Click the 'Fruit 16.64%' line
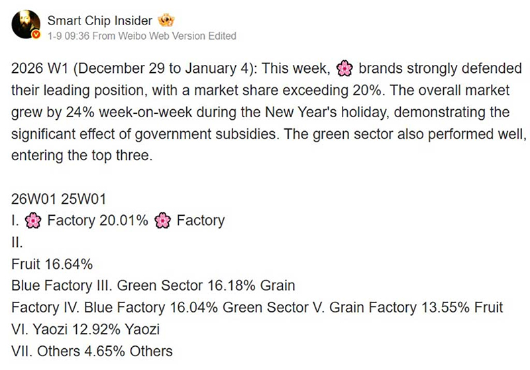The height and width of the screenshot is (370, 530). 52,264
